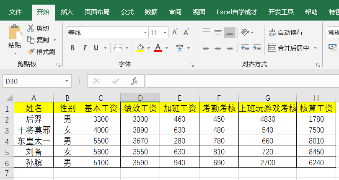Select row 3 header
The height and width of the screenshot is (180, 339).
(x=7, y=130)
